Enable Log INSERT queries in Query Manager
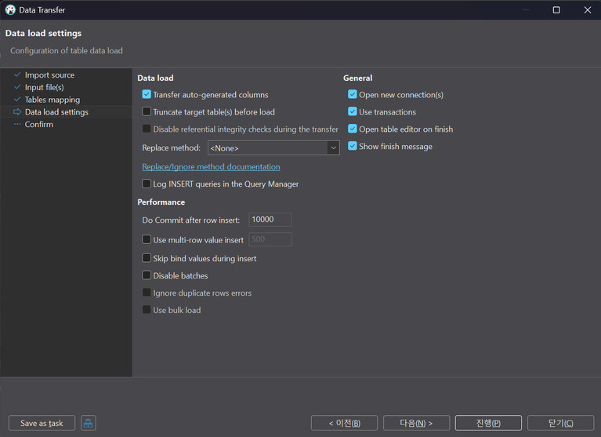Image resolution: width=601 pixels, height=437 pixels. click(x=147, y=184)
